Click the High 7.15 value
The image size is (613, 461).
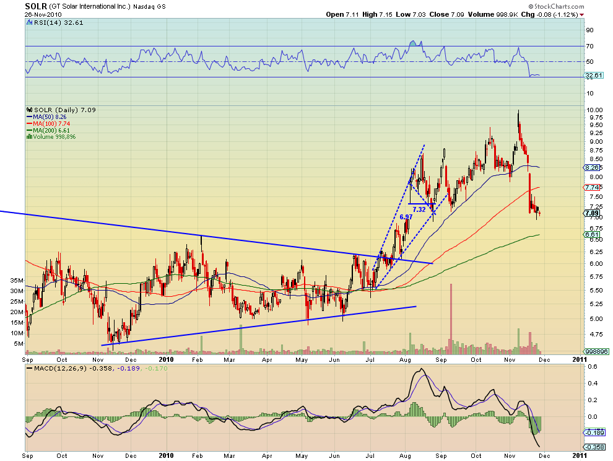pyautogui.click(x=377, y=14)
